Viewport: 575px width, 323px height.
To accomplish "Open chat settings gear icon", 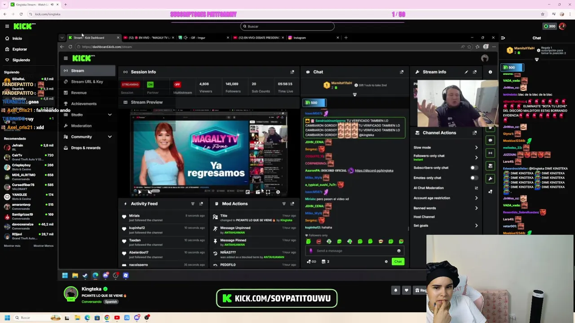I will (x=386, y=262).
